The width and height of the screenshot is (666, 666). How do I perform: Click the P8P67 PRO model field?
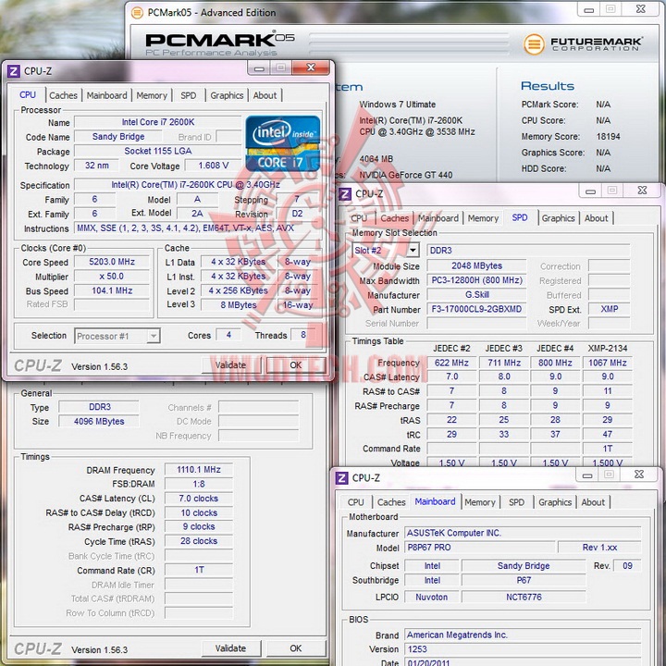coord(480,548)
